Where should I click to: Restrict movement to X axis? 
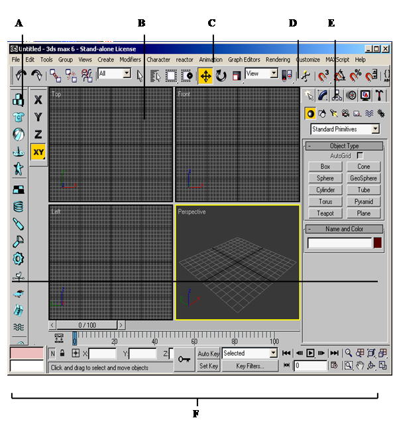click(x=38, y=100)
